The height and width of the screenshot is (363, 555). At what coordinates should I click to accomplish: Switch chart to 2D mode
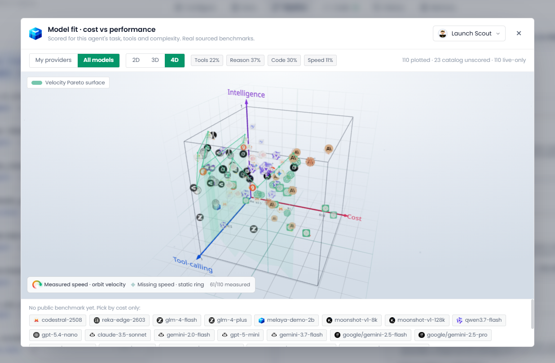click(136, 60)
